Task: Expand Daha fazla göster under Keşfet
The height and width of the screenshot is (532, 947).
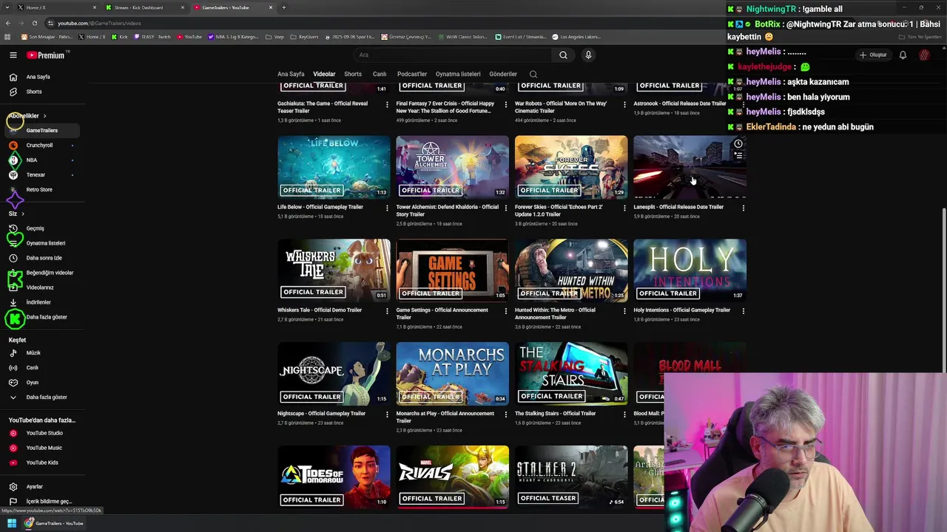Action: 42,398
